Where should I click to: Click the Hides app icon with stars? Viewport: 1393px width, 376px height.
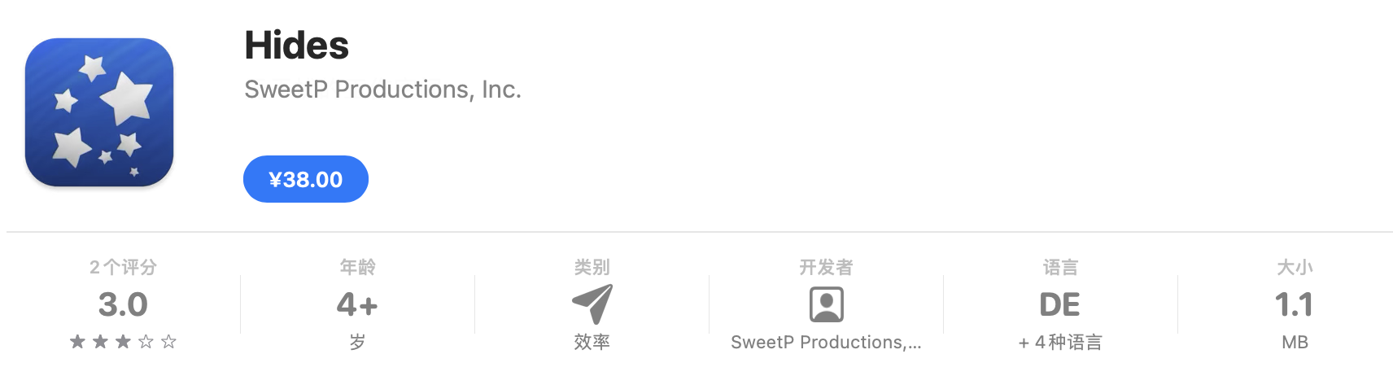[x=99, y=112]
